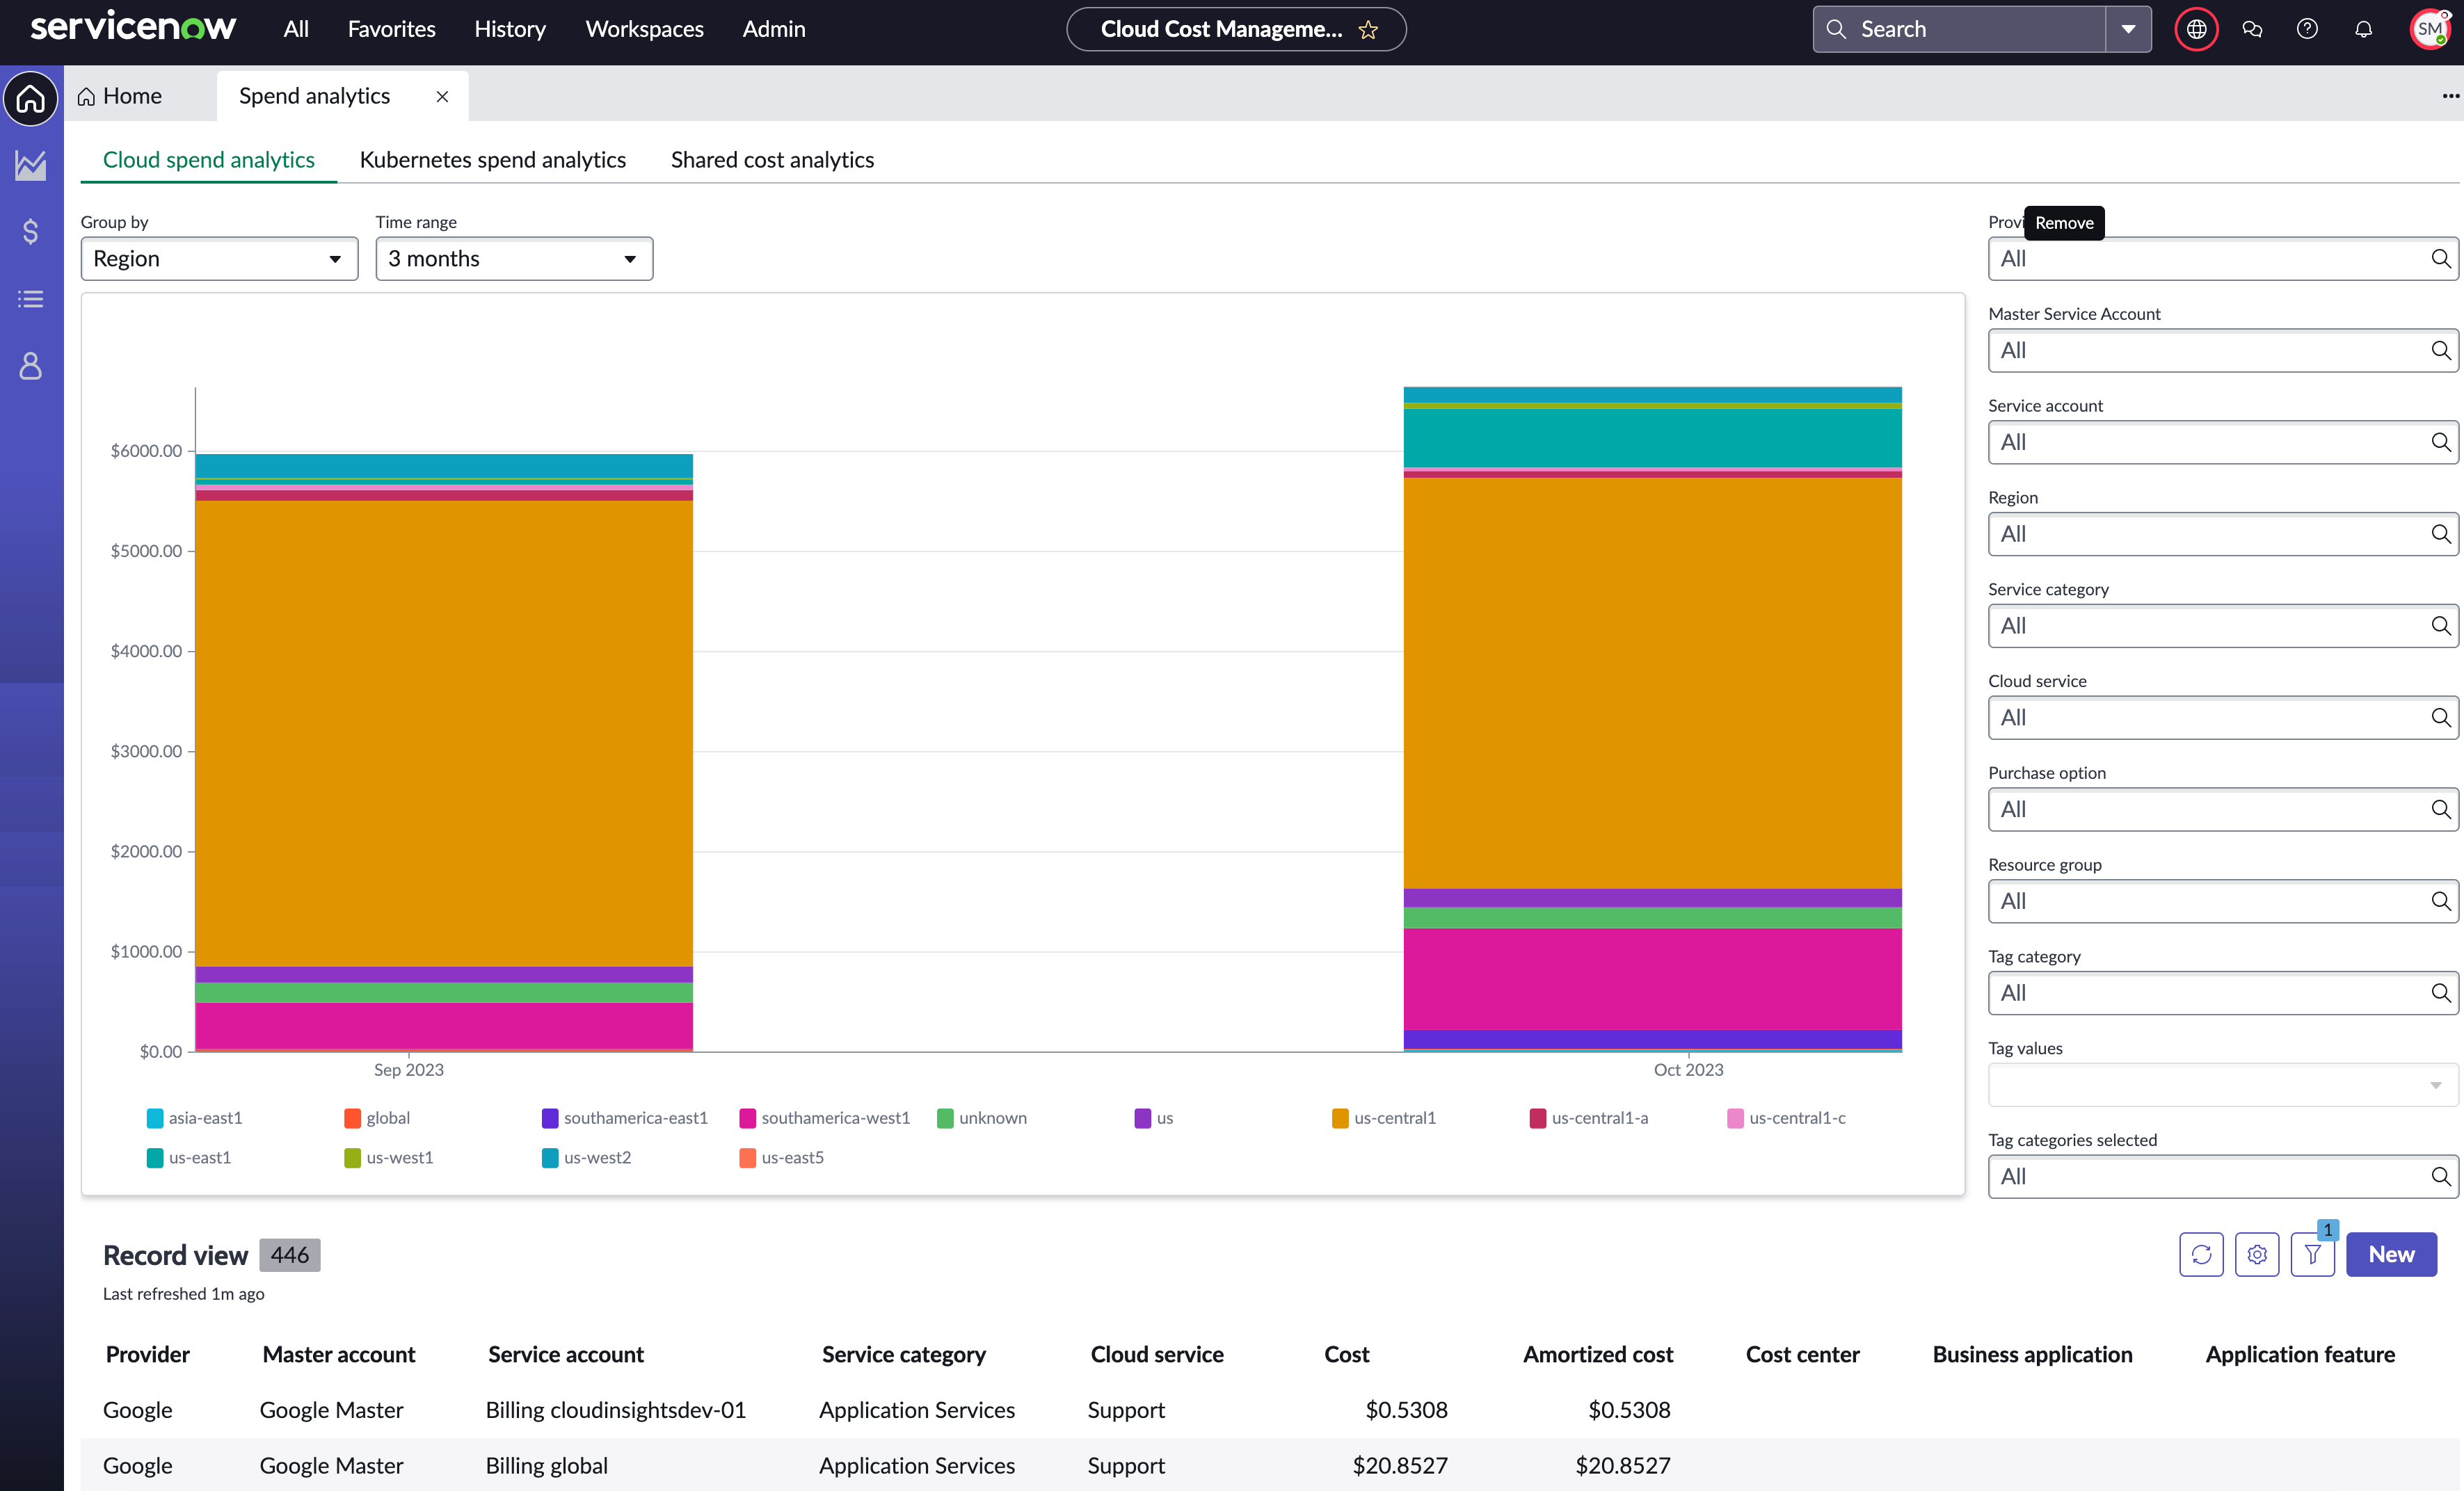This screenshot has height=1491, width=2464.
Task: Select Cloud spend analytics tab
Action: [x=209, y=160]
